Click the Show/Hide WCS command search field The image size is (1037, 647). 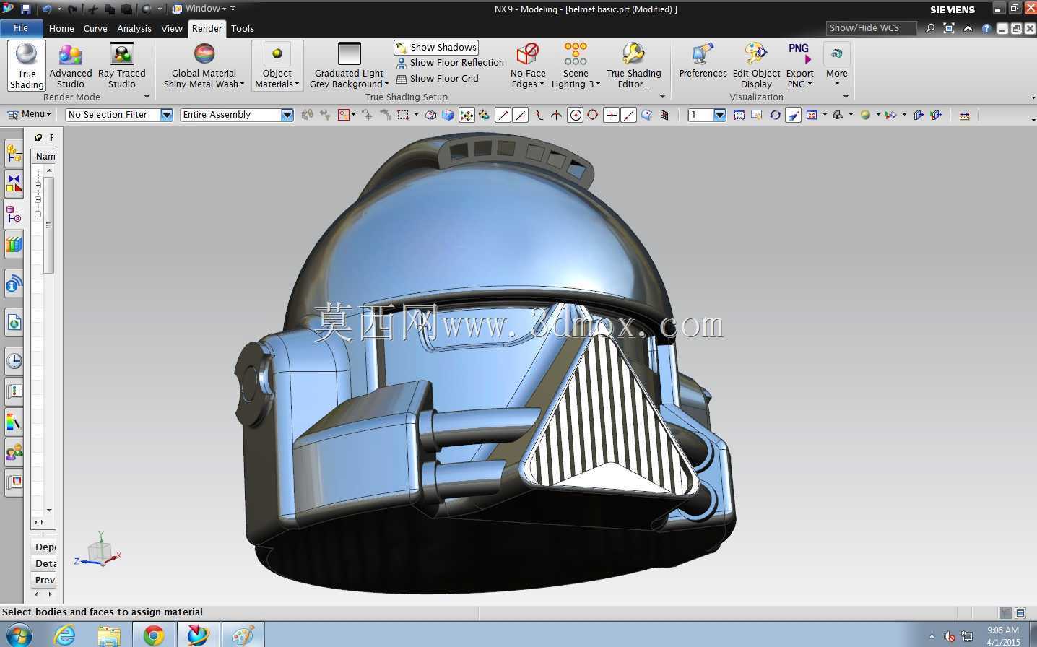pyautogui.click(x=871, y=28)
